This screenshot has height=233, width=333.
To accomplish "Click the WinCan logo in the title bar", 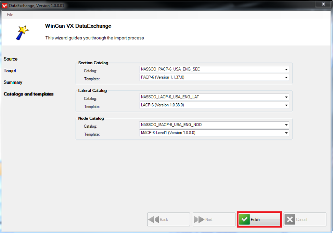I will [x=5, y=5].
